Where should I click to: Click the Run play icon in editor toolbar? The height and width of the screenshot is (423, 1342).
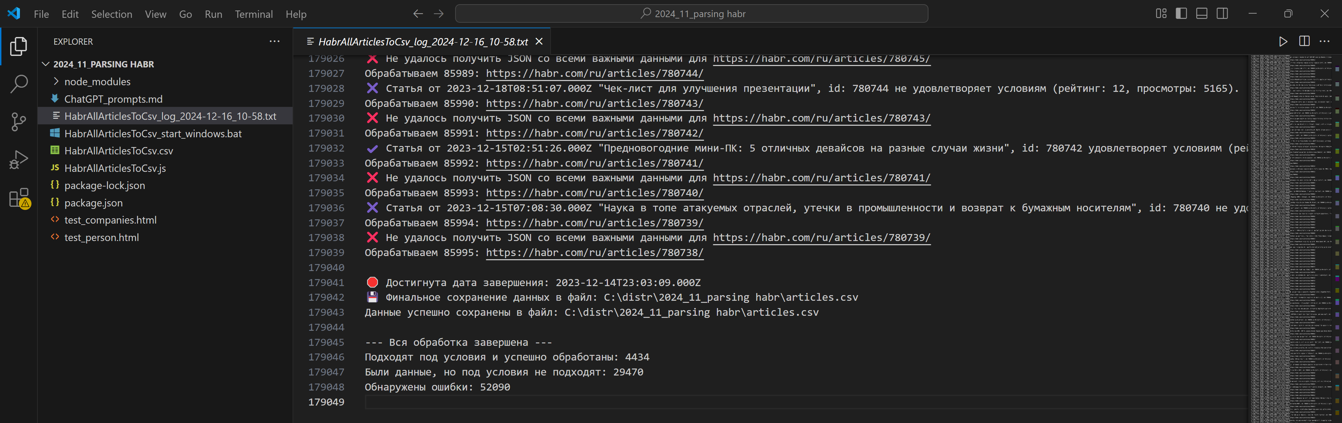pos(1283,42)
